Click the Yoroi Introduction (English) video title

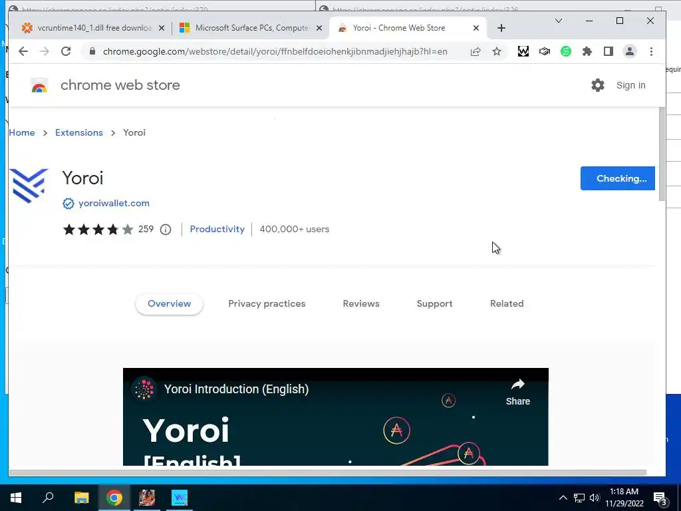pyautogui.click(x=236, y=389)
